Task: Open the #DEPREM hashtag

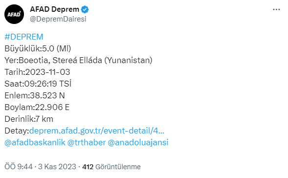Action: click(24, 37)
